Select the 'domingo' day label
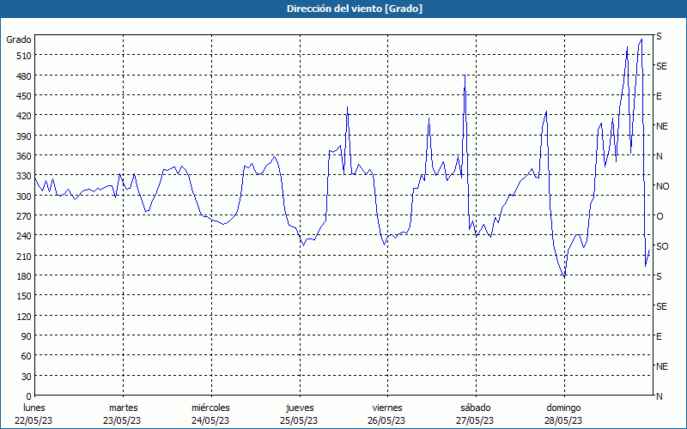The height and width of the screenshot is (429, 687). (x=563, y=408)
